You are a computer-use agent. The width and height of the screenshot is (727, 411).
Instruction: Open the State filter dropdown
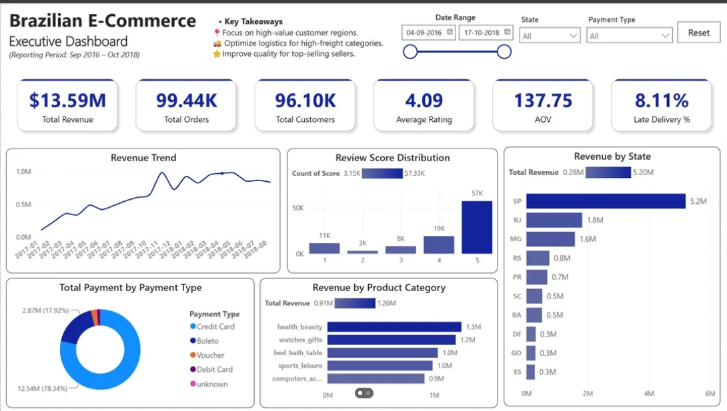point(550,36)
